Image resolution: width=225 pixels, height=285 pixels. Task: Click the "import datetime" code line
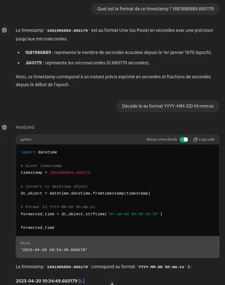click(39, 152)
